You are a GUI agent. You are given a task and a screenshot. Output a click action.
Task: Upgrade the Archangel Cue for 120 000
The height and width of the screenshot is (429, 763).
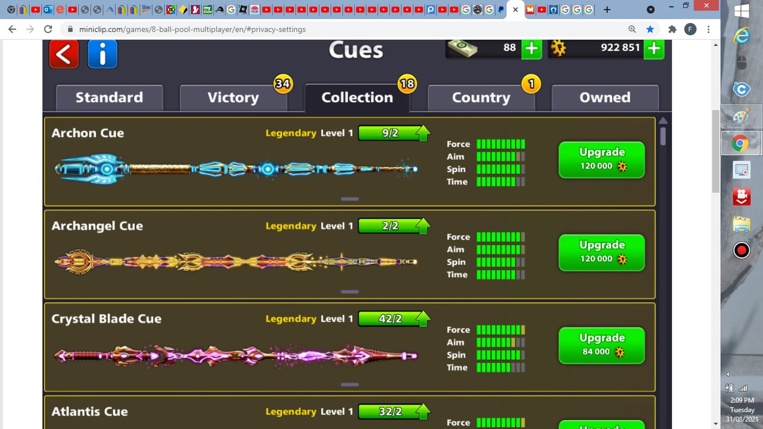[601, 252]
